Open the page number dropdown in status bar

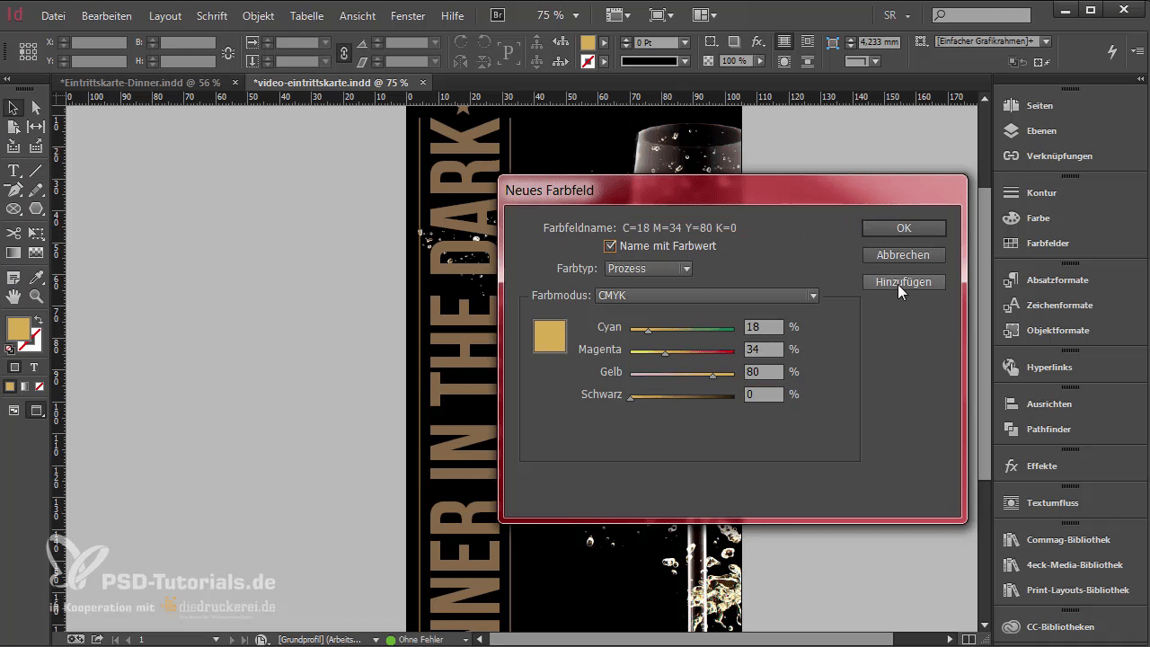click(216, 640)
